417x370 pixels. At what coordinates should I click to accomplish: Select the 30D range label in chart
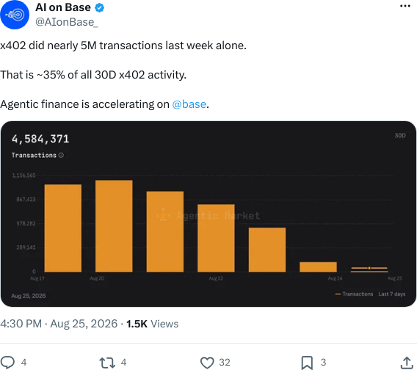[400, 136]
